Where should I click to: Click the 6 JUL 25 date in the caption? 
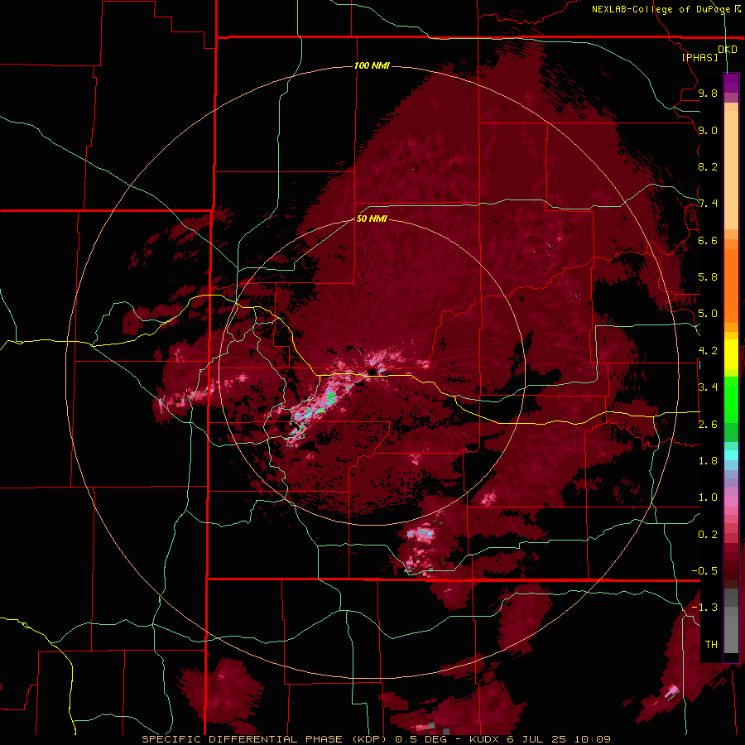point(537,739)
